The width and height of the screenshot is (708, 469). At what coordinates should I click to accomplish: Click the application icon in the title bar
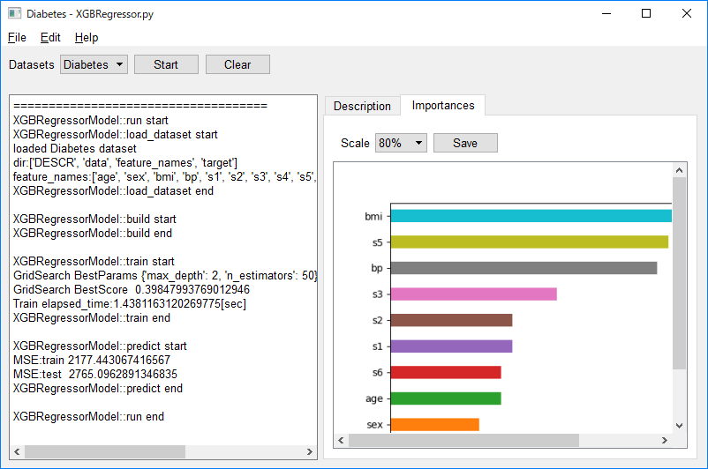tap(14, 13)
